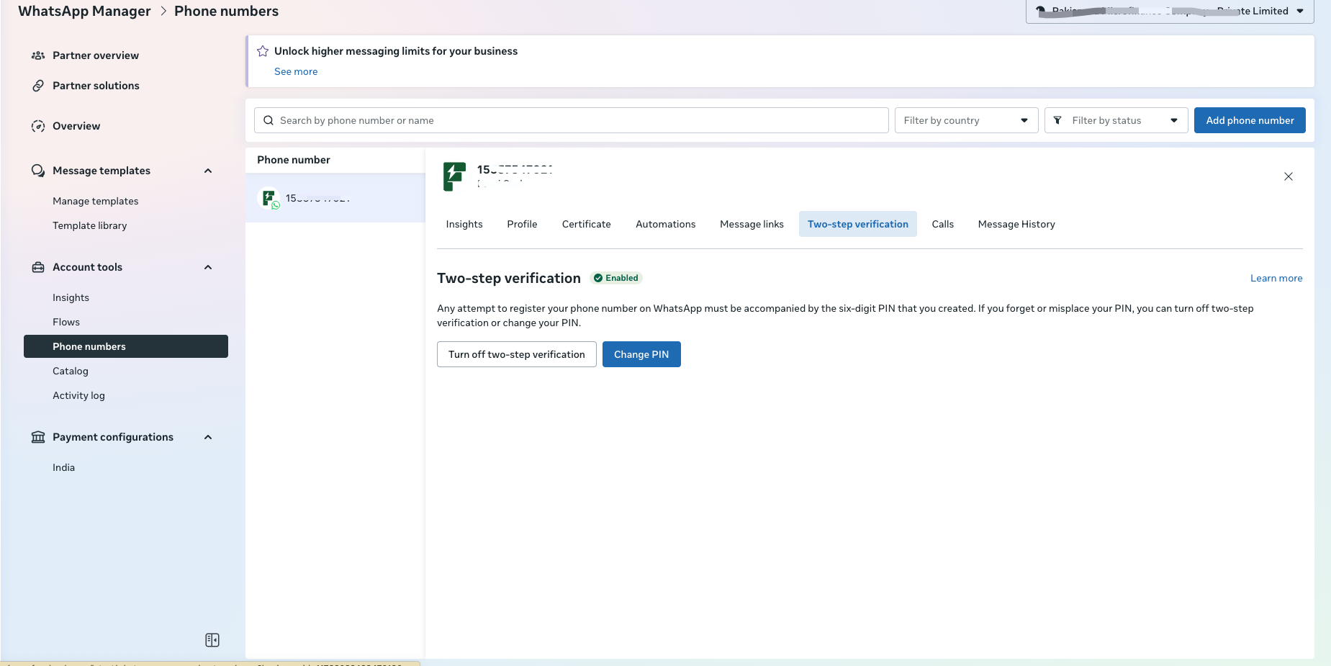Open the Filter by status dropdown

1116,120
